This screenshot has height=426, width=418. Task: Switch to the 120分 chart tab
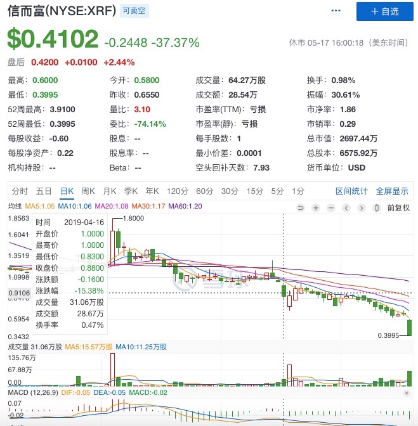(178, 191)
